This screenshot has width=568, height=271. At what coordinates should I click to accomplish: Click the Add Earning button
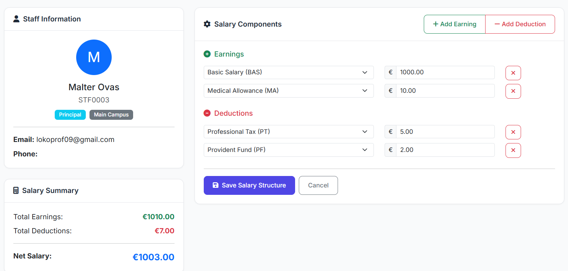[454, 24]
